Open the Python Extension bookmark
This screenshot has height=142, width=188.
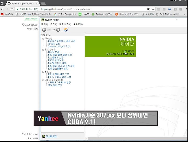coord(40,14)
